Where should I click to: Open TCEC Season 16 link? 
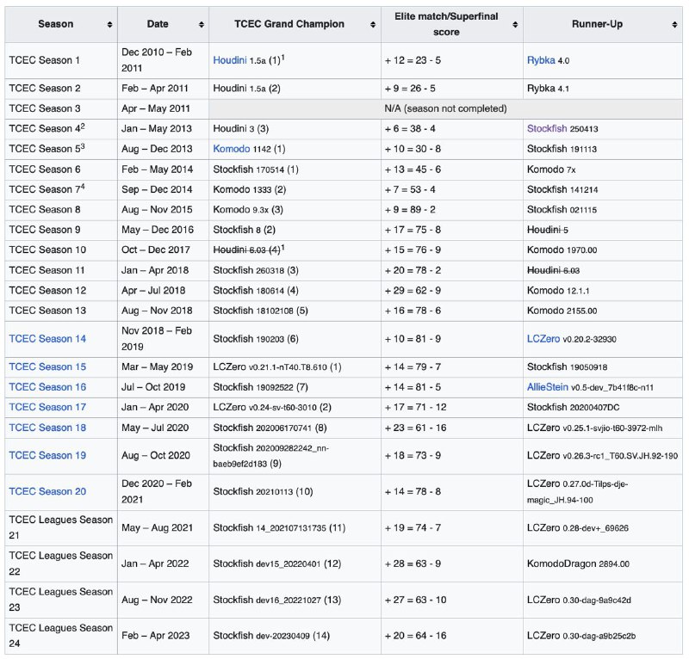[47, 387]
